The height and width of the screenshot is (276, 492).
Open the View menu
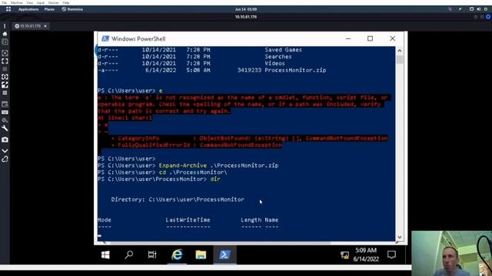click(30, 2)
